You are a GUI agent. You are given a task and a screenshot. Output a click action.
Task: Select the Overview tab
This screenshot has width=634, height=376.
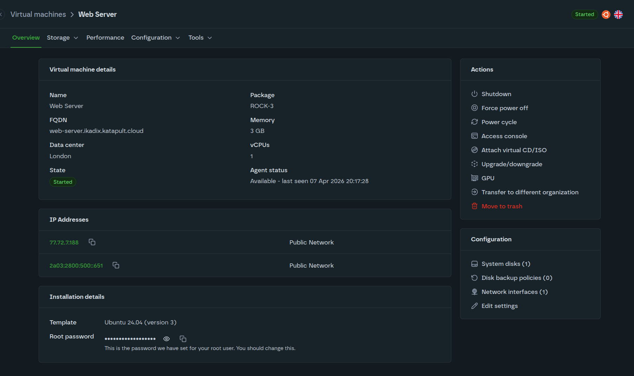point(26,38)
